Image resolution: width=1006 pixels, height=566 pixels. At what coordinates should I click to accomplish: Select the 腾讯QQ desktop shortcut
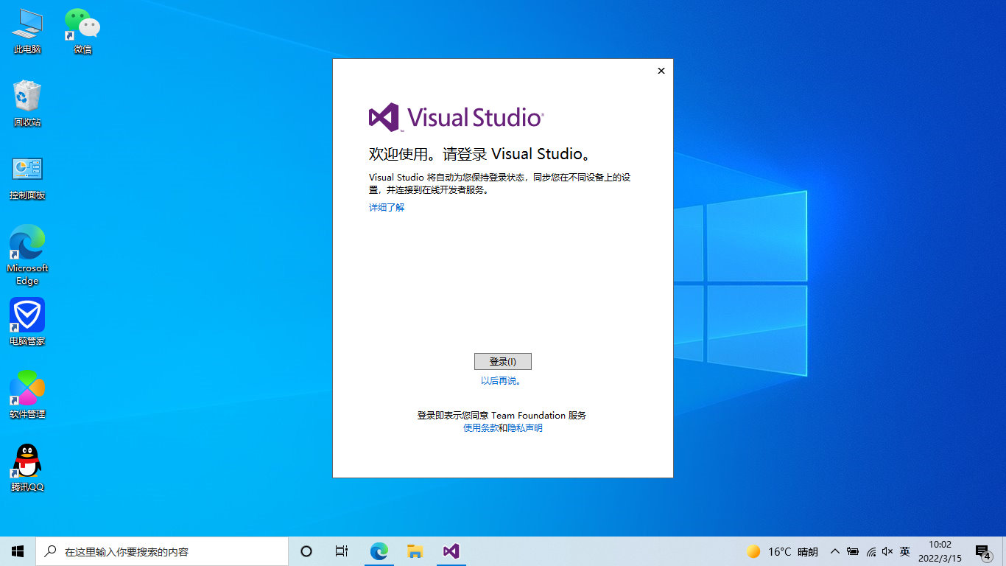27,468
